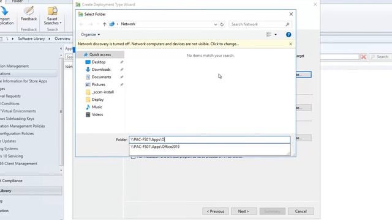
Task: Click the Folder ribbon tab
Action: [x=17, y=1]
